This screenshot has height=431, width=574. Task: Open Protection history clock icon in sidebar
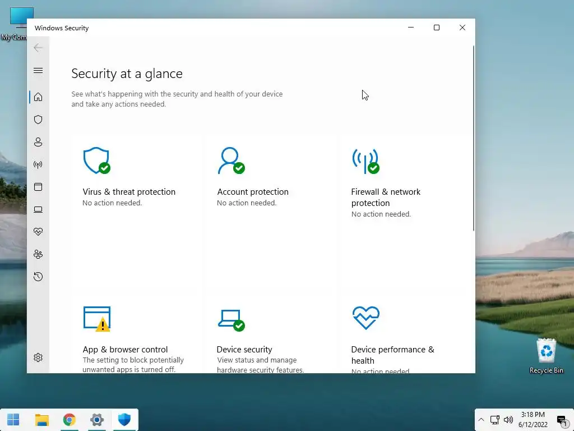(x=38, y=277)
